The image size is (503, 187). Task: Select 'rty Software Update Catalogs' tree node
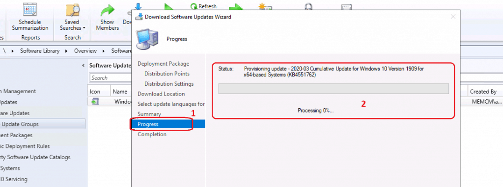(x=35, y=157)
